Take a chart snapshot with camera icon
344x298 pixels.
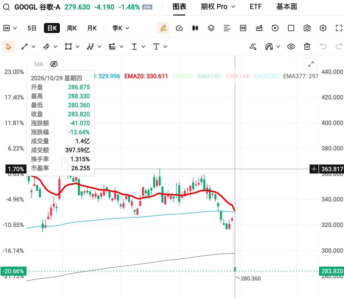pyautogui.click(x=307, y=28)
